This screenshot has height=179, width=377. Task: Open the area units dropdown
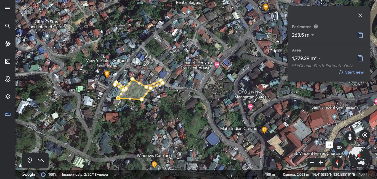[x=319, y=58]
